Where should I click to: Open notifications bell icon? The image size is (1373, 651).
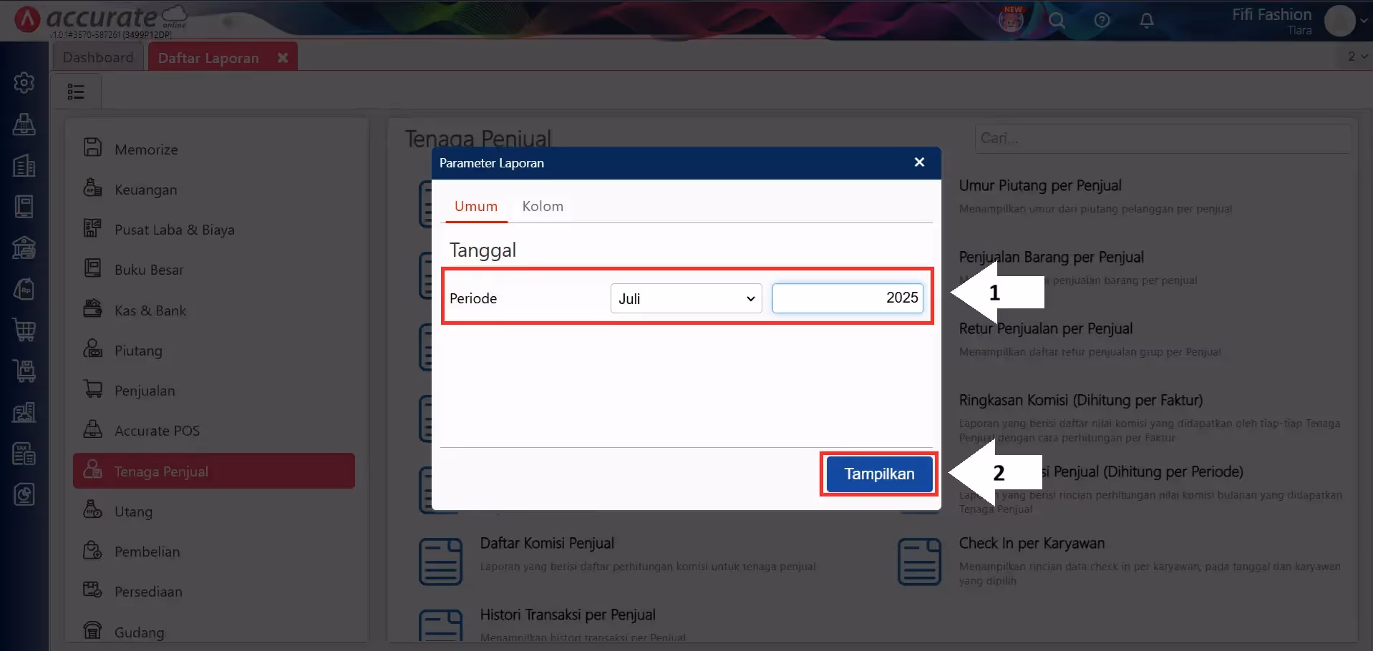1147,20
